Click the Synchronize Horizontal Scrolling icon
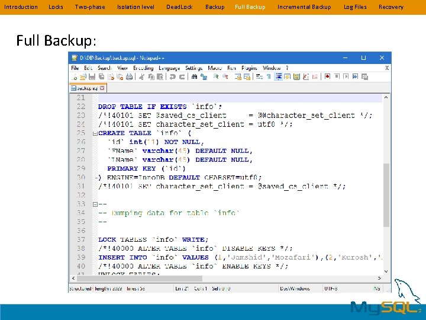 (247, 76)
